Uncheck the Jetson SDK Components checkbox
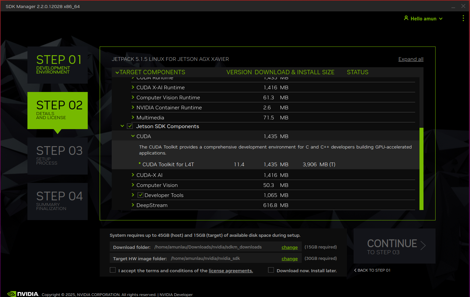470x297 pixels. pyautogui.click(x=130, y=126)
